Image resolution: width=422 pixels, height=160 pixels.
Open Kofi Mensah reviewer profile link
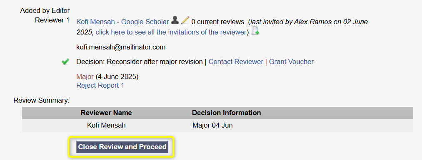[x=95, y=22]
